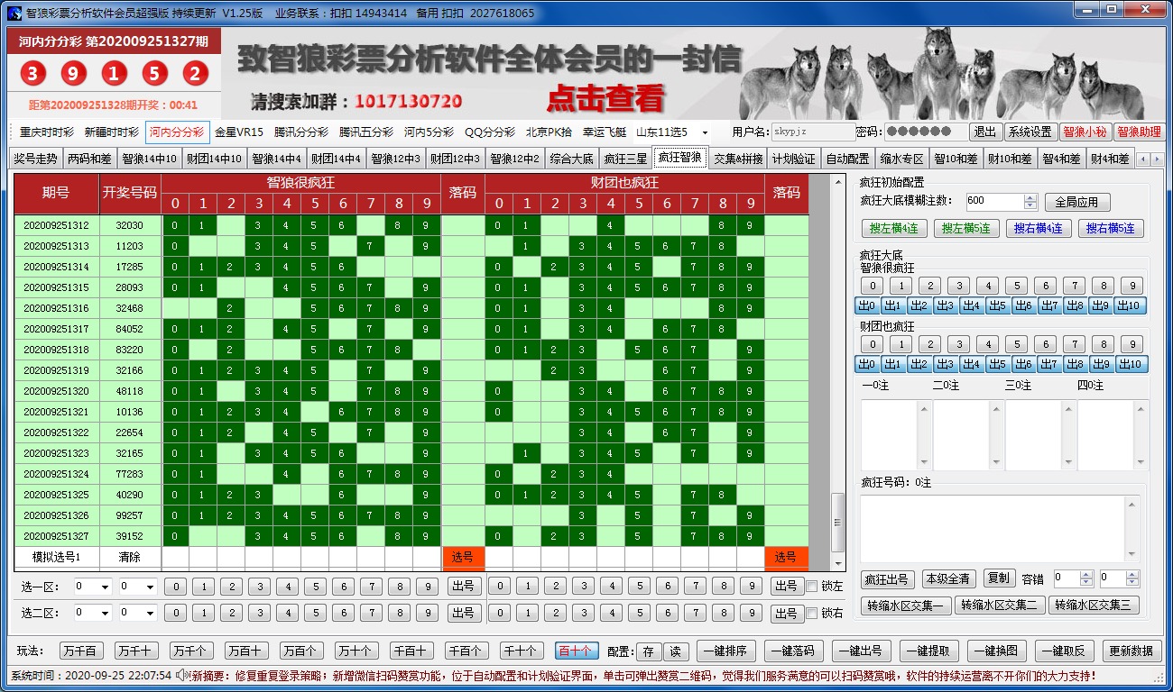The width and height of the screenshot is (1173, 692).
Task: Switch to the 综合大底 tab
Action: tap(571, 159)
